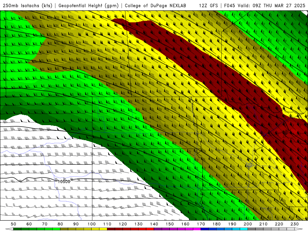Click the 190 value on the legend
This screenshot has height=231, width=308.
click(232, 224)
